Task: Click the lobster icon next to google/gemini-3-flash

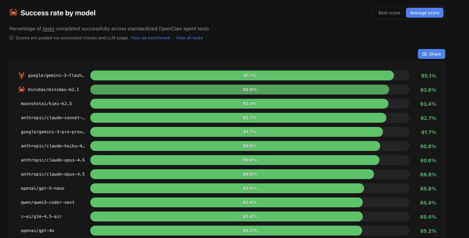Action: pyautogui.click(x=21, y=76)
